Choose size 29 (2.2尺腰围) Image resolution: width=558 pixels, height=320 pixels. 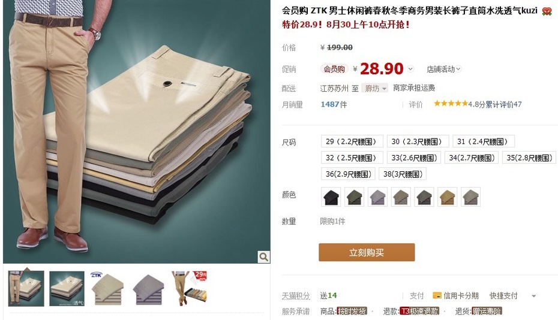pyautogui.click(x=352, y=141)
